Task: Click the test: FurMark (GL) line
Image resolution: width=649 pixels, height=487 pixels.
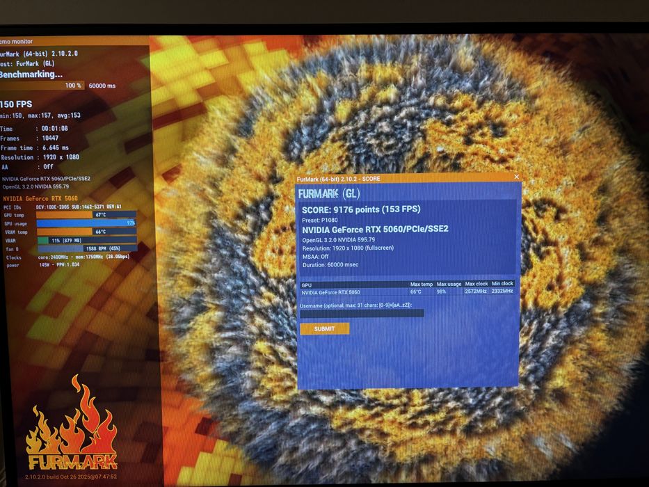Action: click(x=27, y=64)
